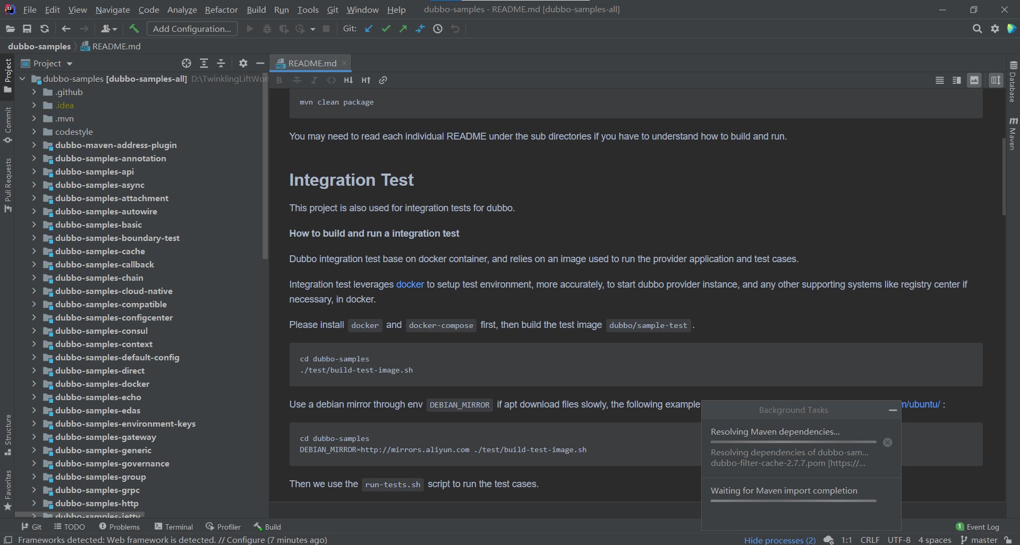
Task: Open the Event Log
Action: point(977,526)
